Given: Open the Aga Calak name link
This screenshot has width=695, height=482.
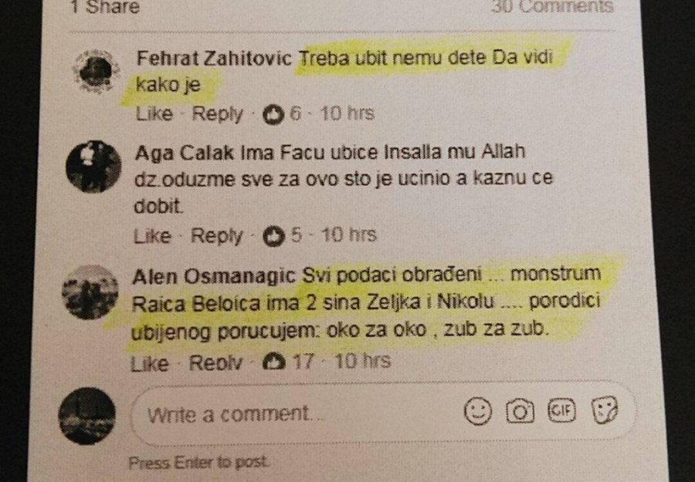Looking at the screenshot, I should point(184,153).
